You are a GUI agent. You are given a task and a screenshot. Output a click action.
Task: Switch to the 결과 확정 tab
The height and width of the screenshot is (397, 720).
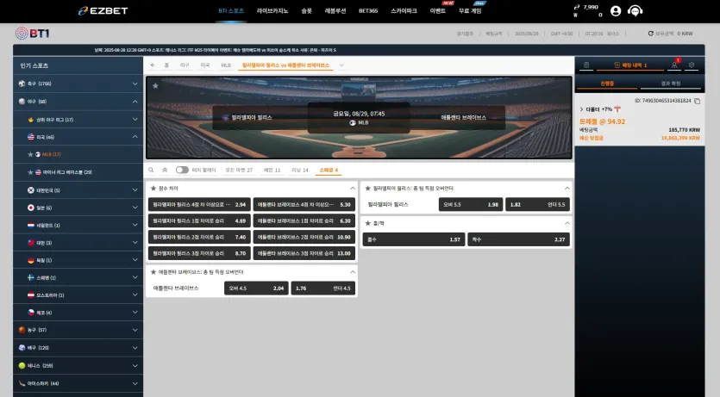670,84
